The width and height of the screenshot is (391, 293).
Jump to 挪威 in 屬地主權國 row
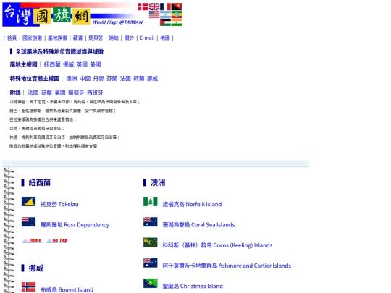69,64
